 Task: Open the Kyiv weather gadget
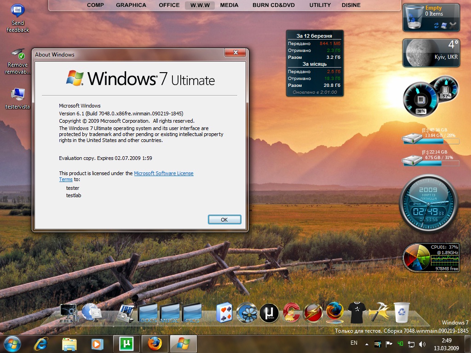tap(431, 53)
